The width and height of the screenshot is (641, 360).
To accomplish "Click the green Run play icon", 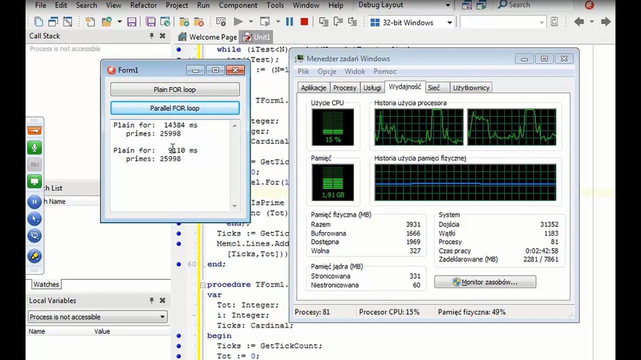I will (x=238, y=22).
